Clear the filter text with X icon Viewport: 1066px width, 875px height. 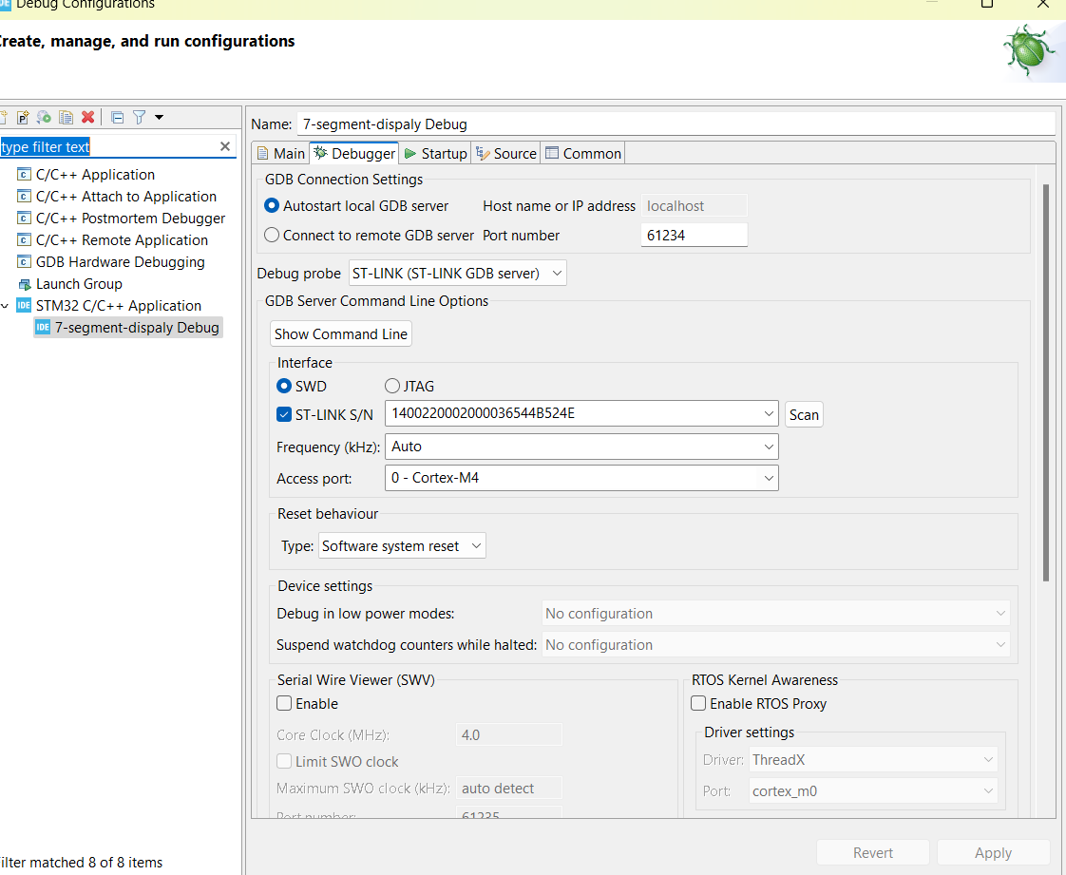(x=225, y=146)
